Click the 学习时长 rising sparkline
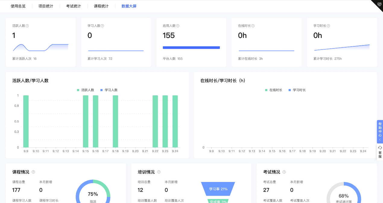Screen dimensions: 383x203 pyautogui.click(x=342, y=48)
